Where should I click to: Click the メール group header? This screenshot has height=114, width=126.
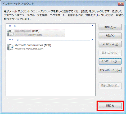[12, 26]
